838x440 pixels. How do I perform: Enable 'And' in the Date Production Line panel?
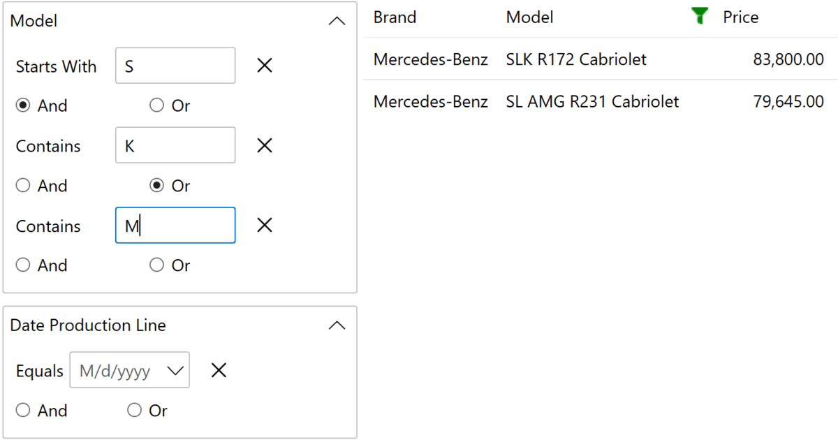22,410
